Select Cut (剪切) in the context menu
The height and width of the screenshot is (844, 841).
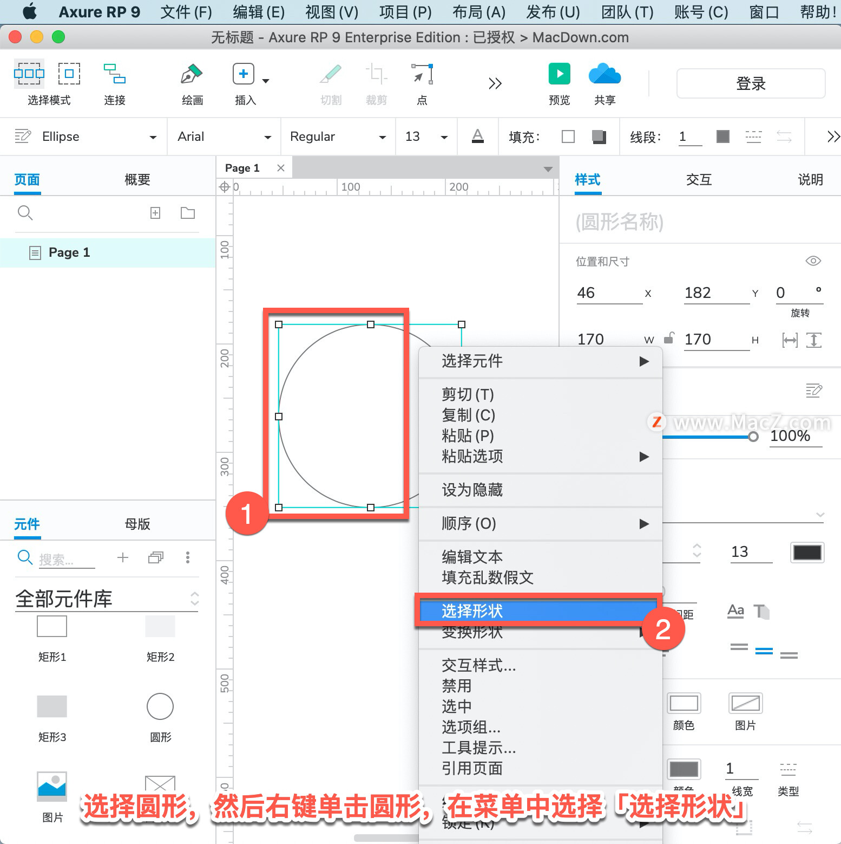pyautogui.click(x=541, y=394)
